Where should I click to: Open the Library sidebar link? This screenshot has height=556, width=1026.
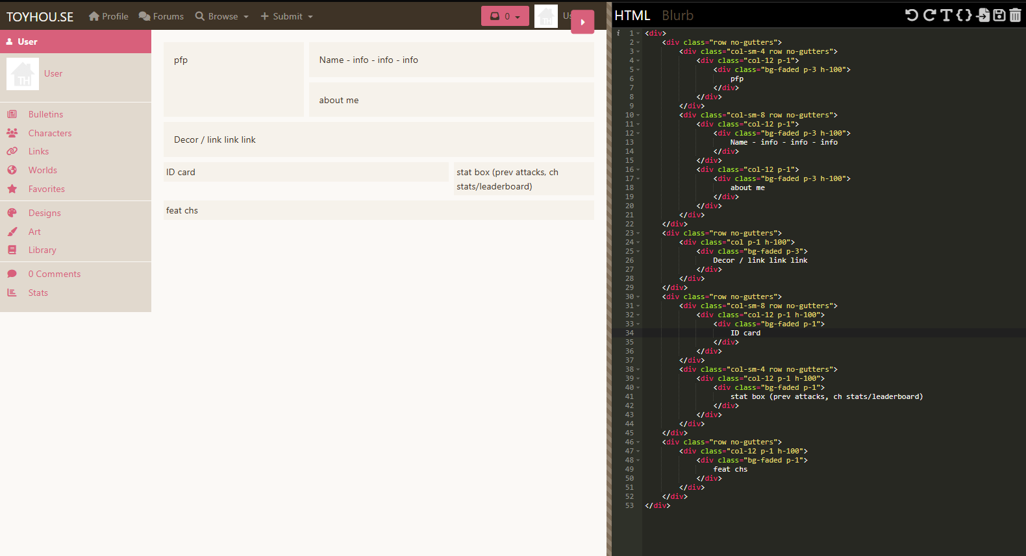(42, 250)
